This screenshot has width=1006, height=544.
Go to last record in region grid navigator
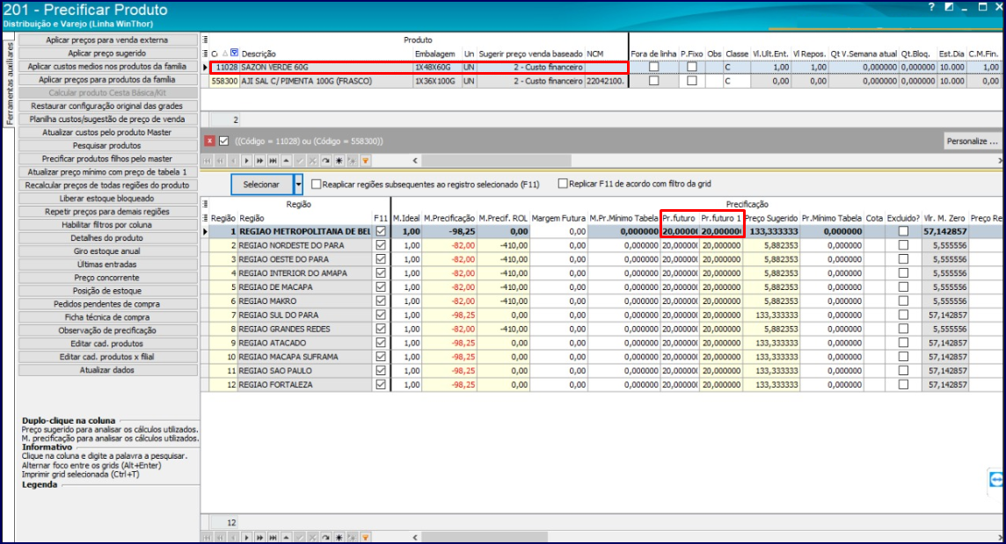[x=273, y=538]
